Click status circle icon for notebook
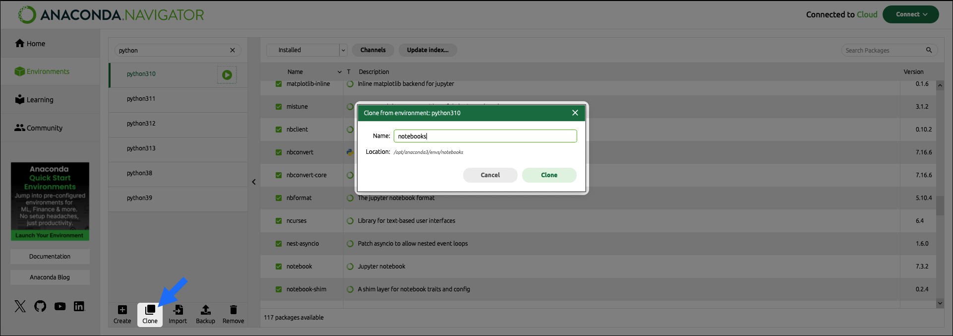The height and width of the screenshot is (336, 953). click(350, 267)
